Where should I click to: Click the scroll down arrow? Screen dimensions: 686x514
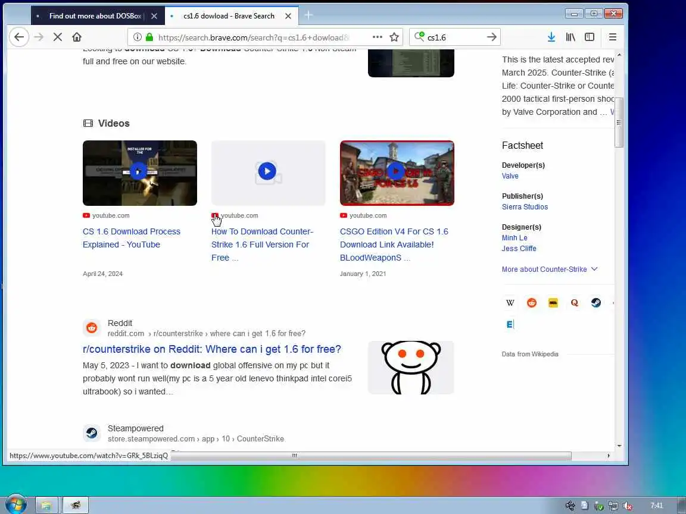(619, 446)
